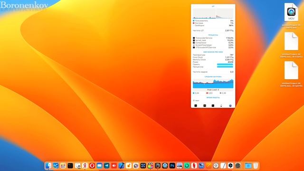This screenshot has height=171, width=304.
Task: Click the Температура row showing 76°
Action: (x=213, y=55)
